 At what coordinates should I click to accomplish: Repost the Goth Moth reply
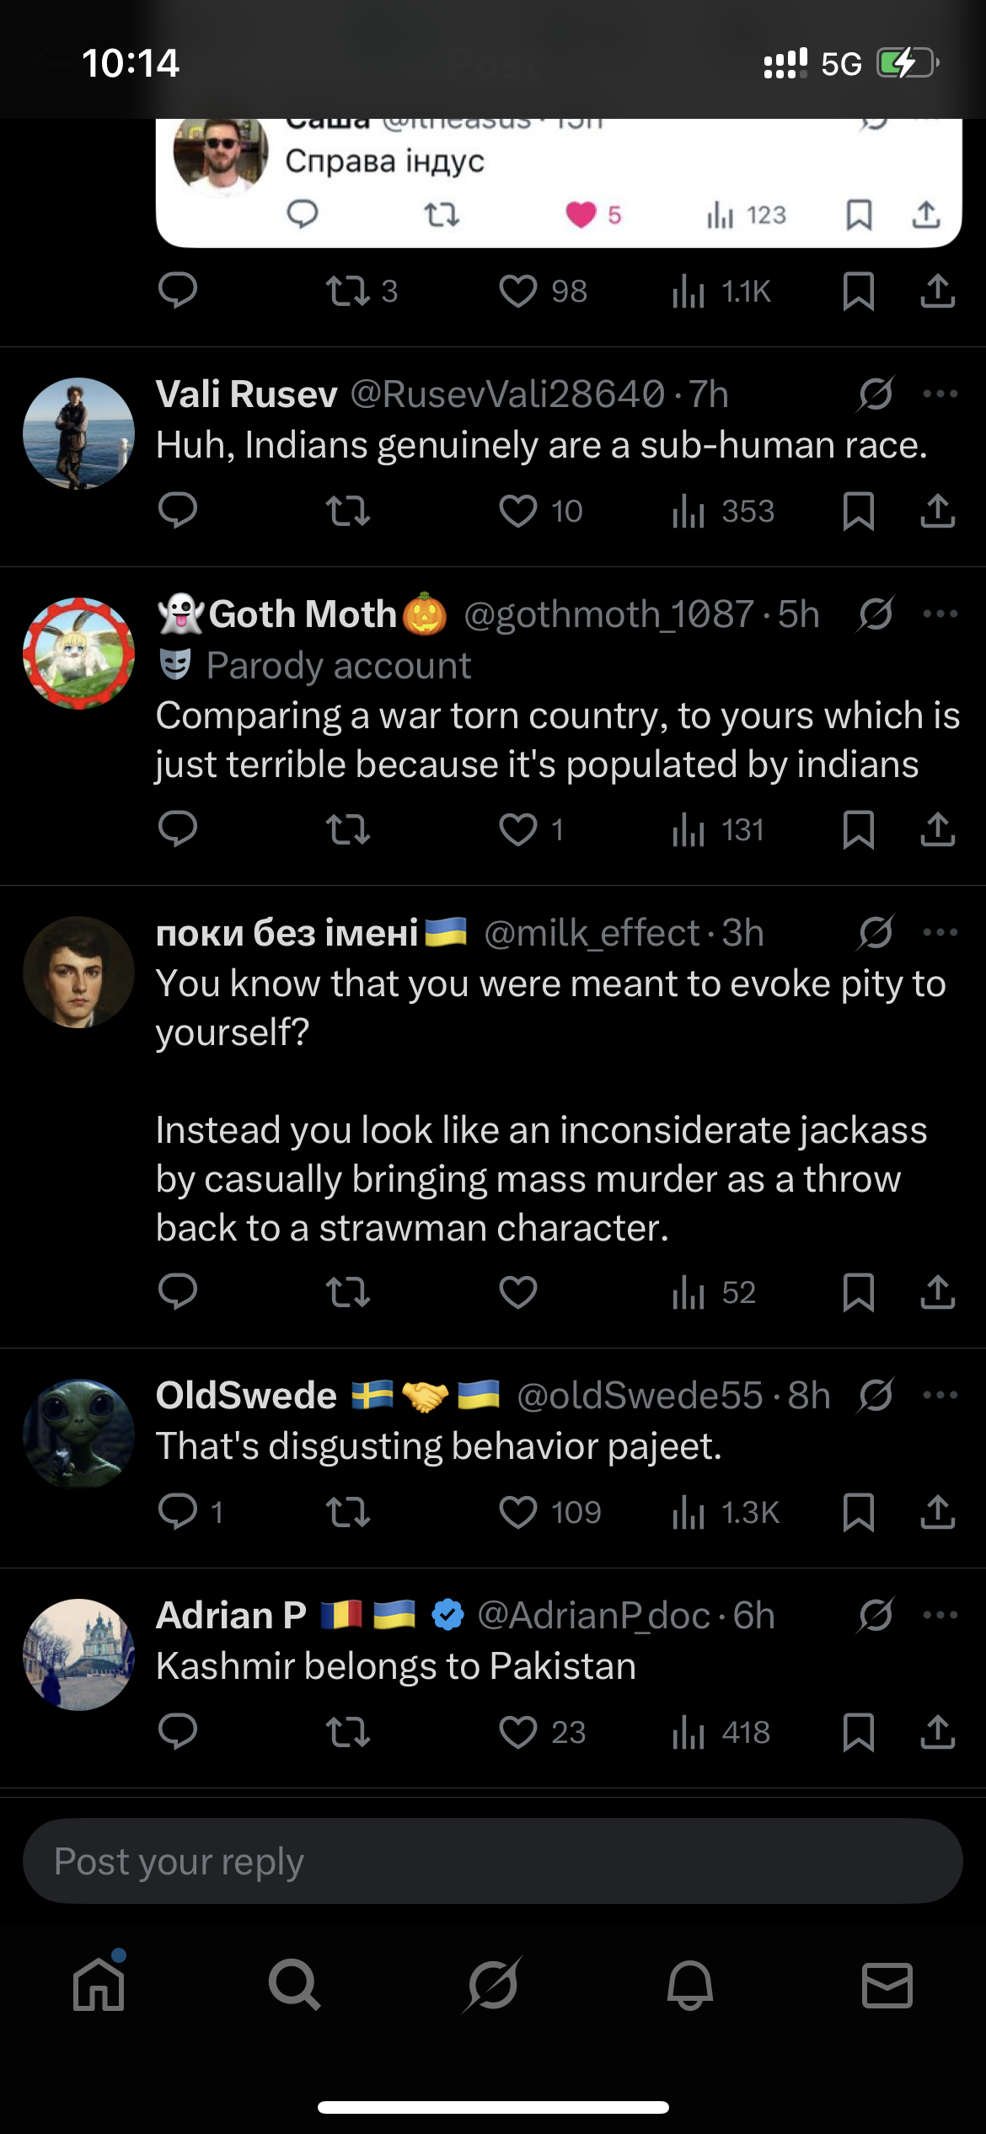347,829
